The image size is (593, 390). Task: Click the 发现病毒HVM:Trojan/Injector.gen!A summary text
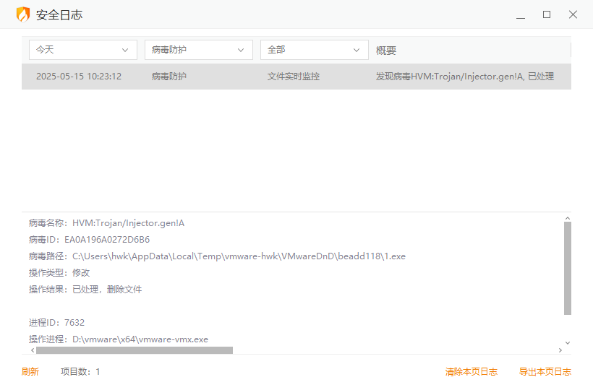tap(465, 77)
